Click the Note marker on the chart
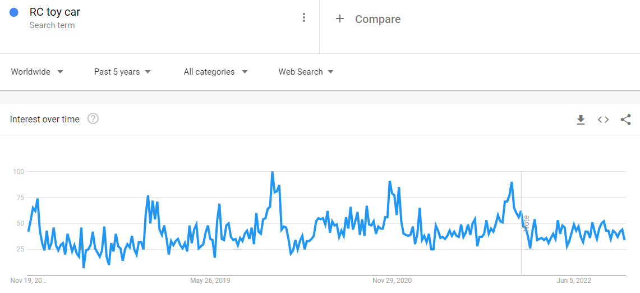Viewport: 640px width, 293px height. (526, 223)
